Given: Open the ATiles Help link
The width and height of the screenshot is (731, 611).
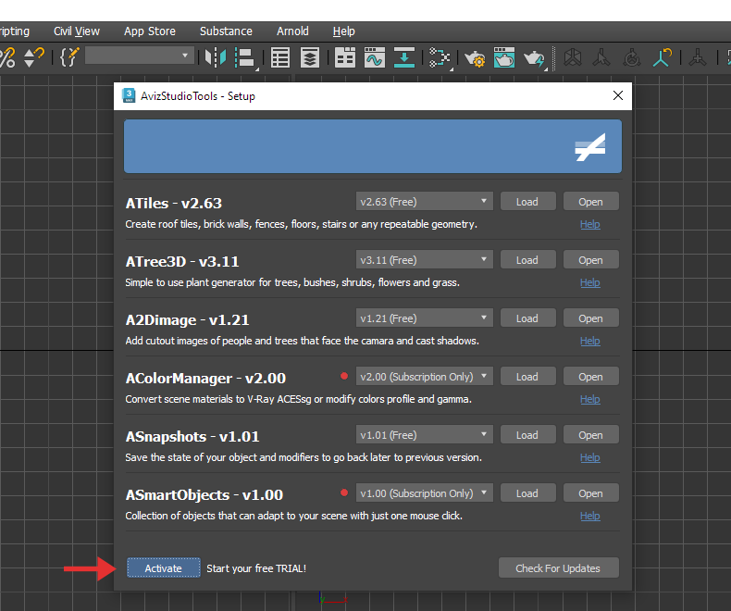Looking at the screenshot, I should [x=589, y=224].
